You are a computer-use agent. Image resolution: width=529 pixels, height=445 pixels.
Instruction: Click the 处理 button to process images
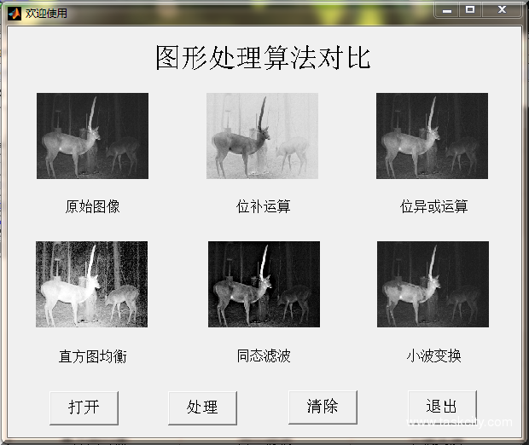[202, 407]
